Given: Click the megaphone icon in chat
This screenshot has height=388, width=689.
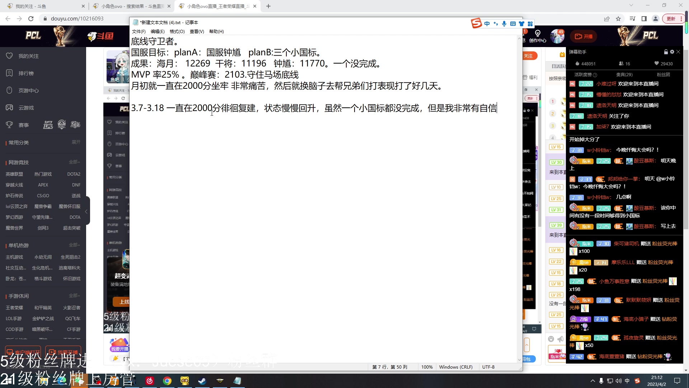Looking at the screenshot, I should pyautogui.click(x=561, y=339).
